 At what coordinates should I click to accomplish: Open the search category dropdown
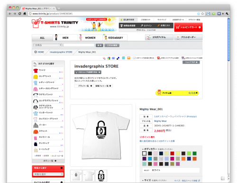[x=47, y=45]
